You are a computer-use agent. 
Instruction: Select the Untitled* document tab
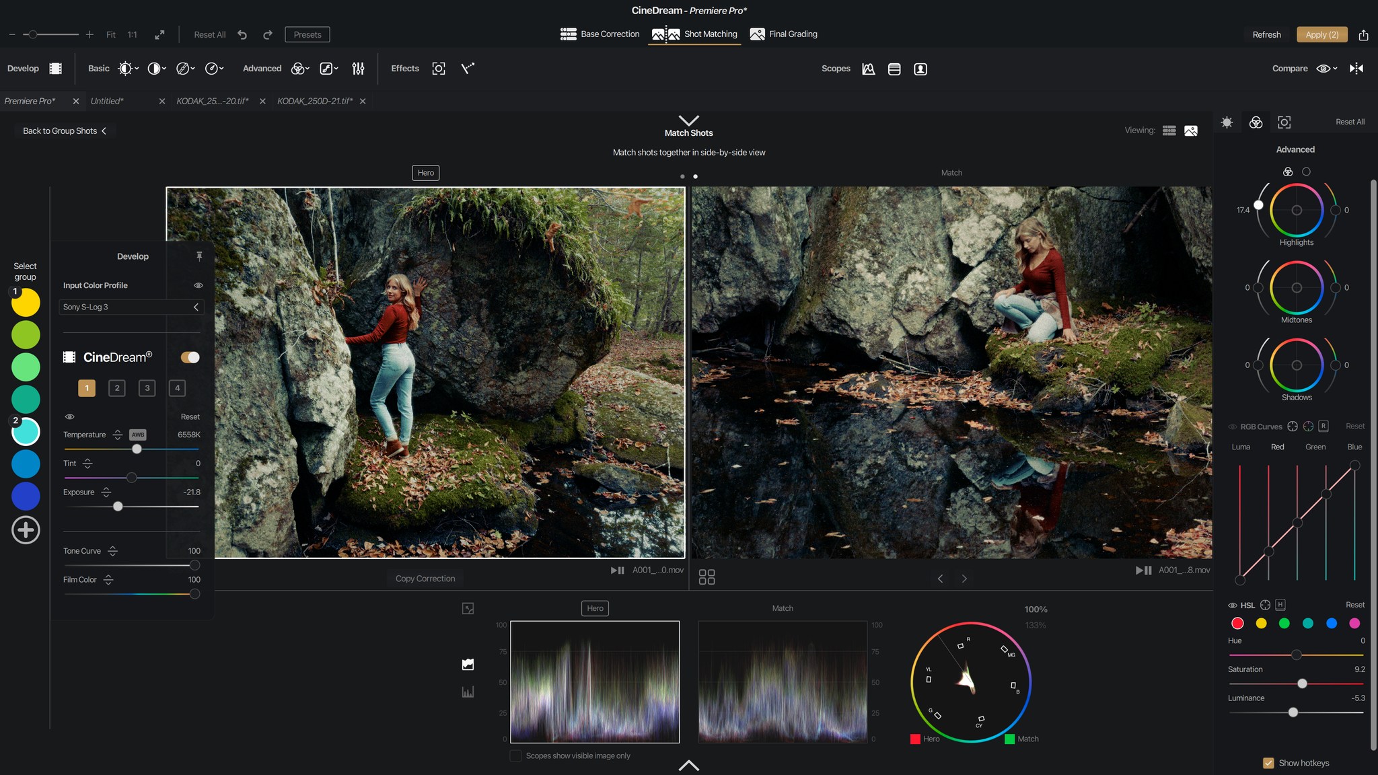point(107,102)
